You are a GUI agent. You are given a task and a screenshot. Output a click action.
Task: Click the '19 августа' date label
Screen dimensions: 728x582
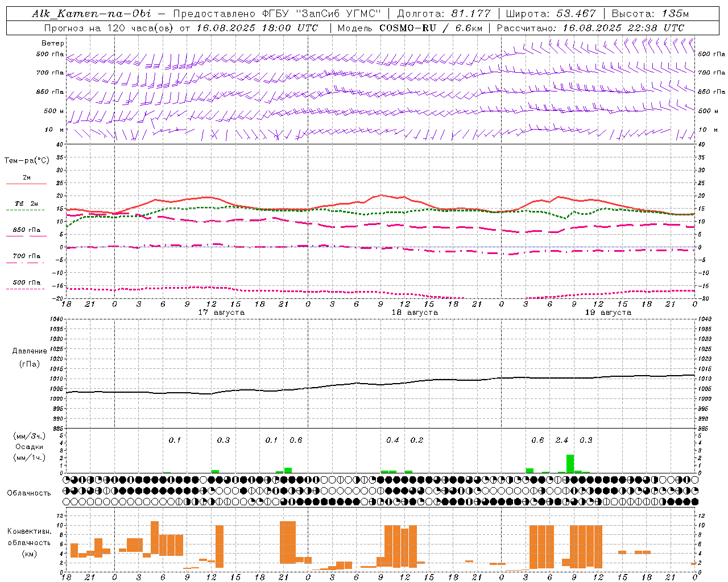[608, 313]
